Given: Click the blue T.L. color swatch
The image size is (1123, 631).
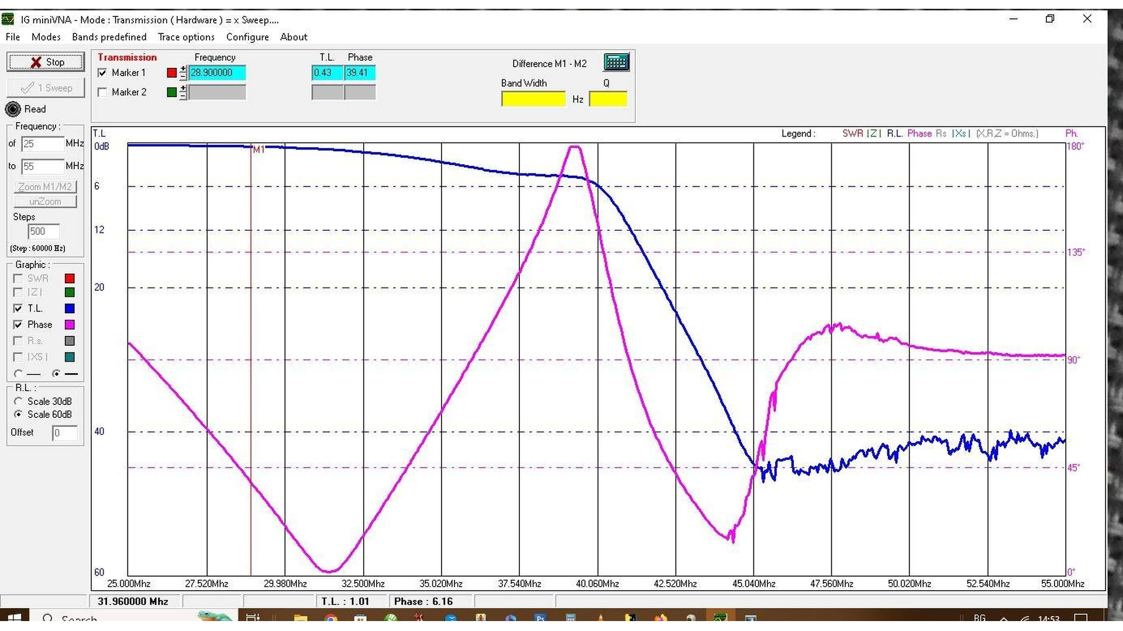Looking at the screenshot, I should tap(70, 308).
